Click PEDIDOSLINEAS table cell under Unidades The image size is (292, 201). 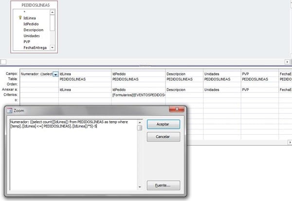point(222,79)
